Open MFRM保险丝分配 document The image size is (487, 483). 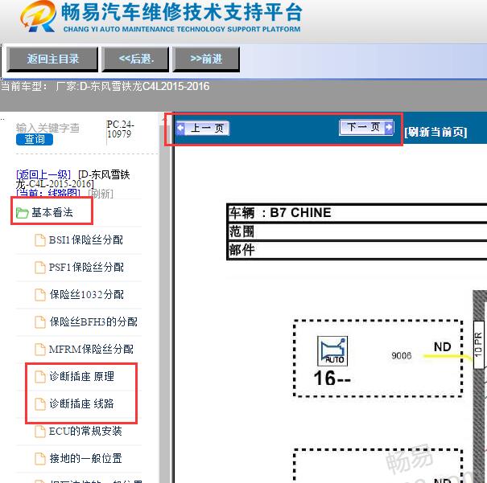pos(91,349)
